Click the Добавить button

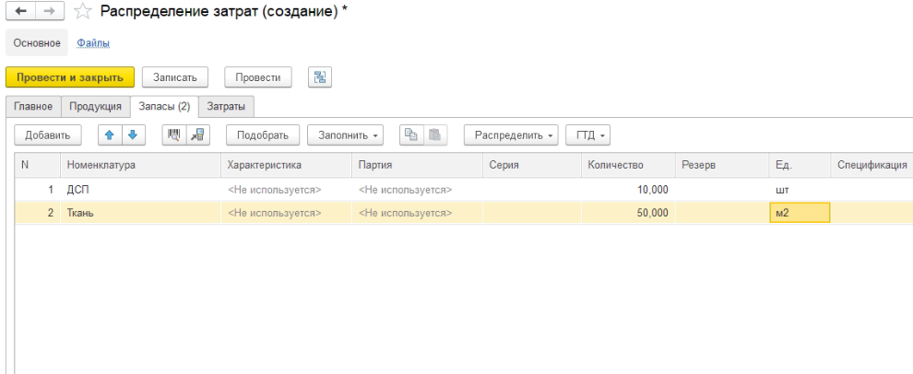click(48, 134)
